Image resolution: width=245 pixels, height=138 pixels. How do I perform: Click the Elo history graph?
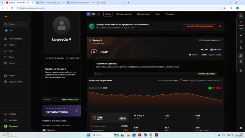pos(155,99)
